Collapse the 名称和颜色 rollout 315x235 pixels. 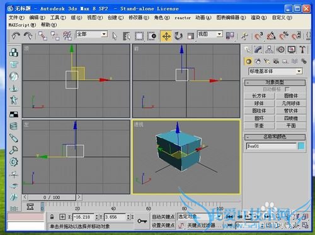coord(275,137)
